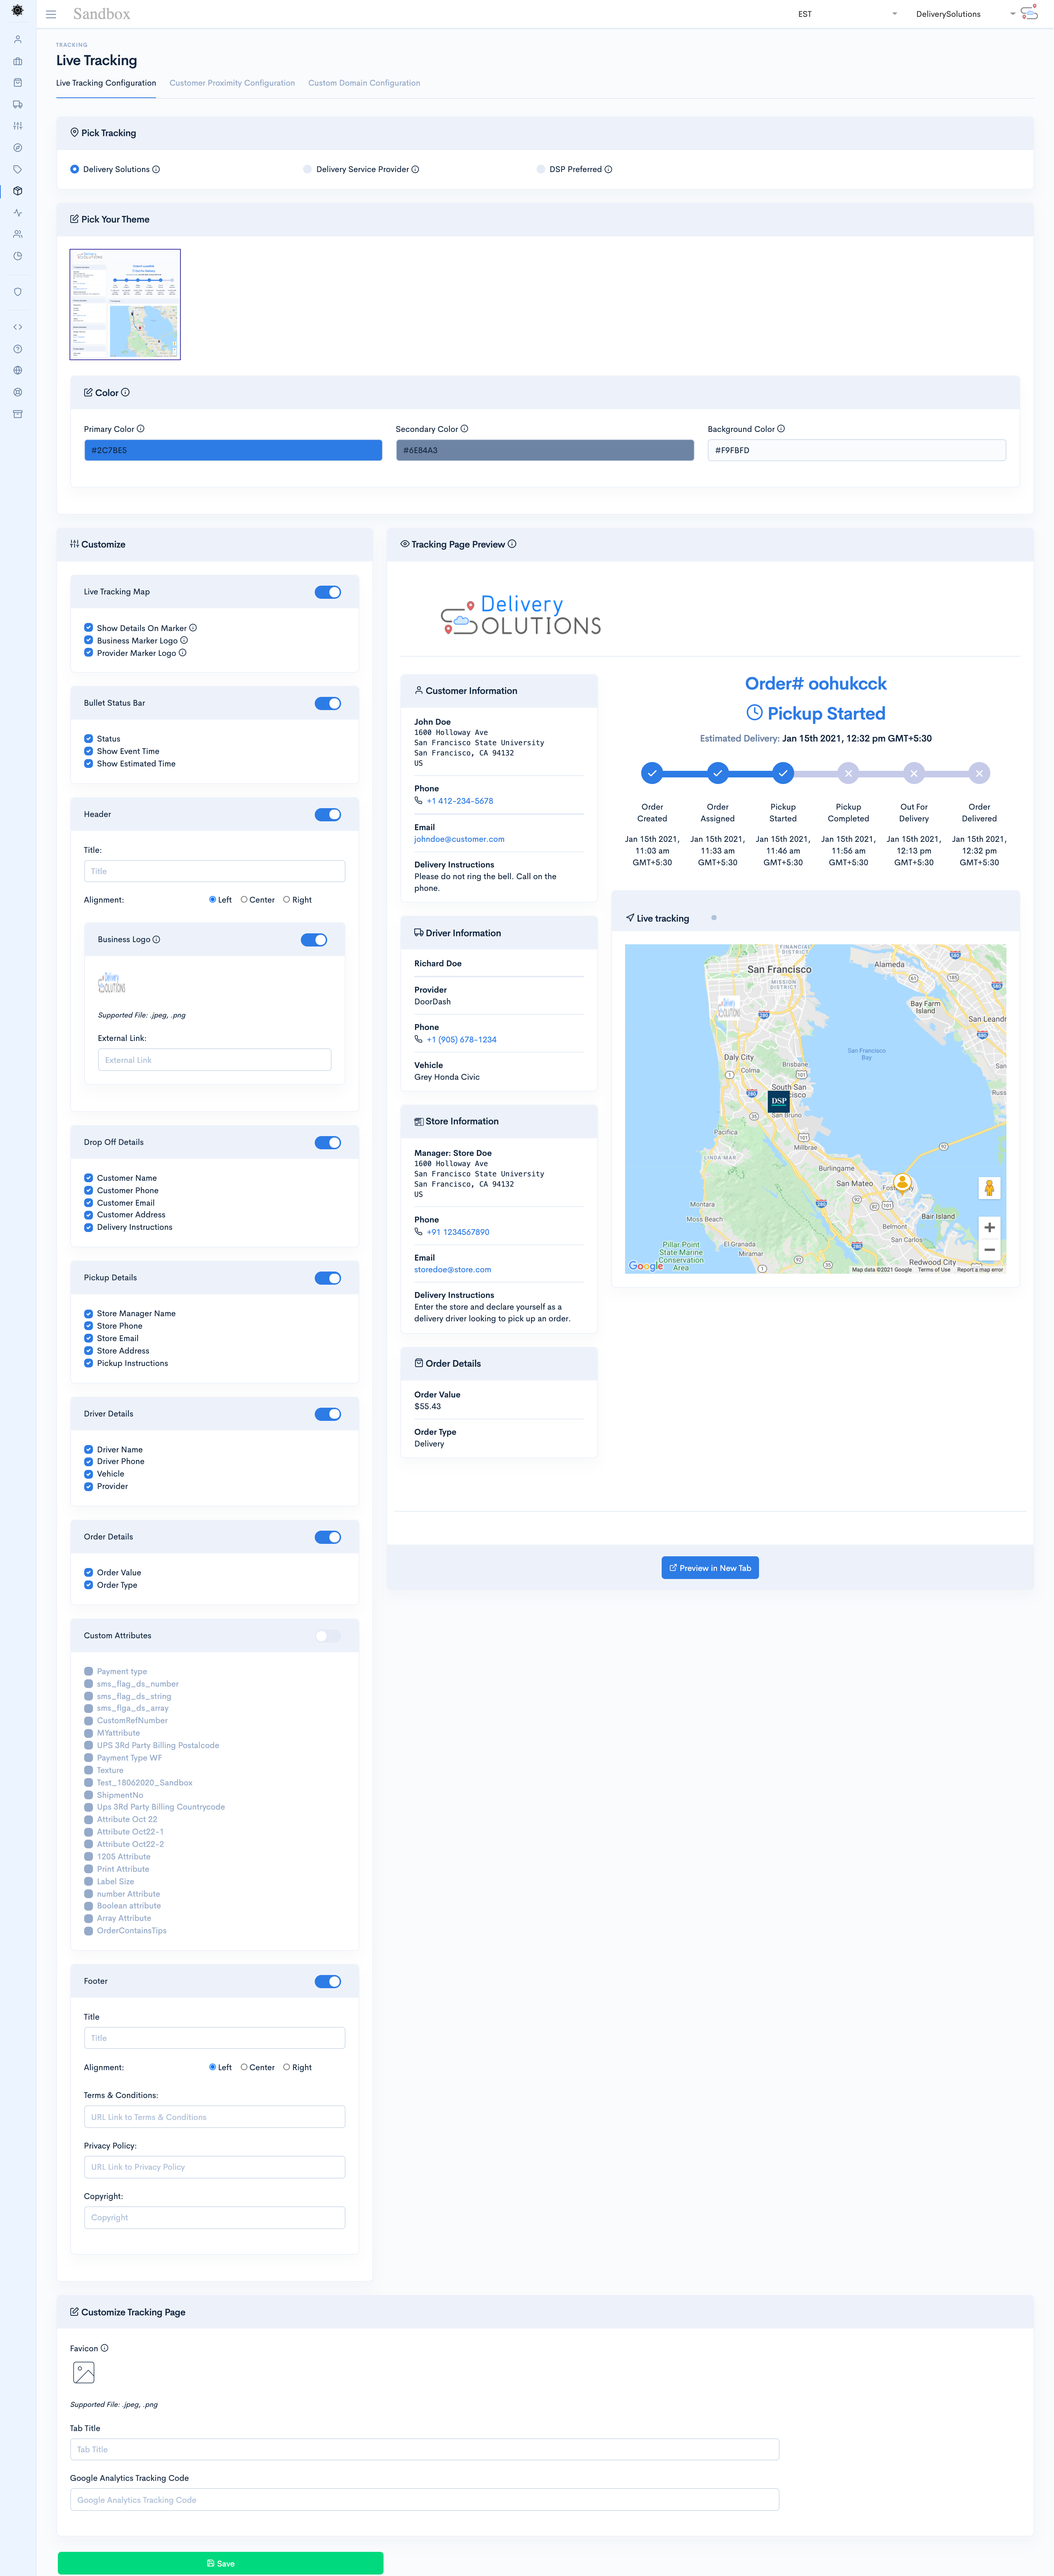This screenshot has height=2576, width=1054.
Task: Click the info icon beside DSP Preferred
Action: [x=608, y=169]
